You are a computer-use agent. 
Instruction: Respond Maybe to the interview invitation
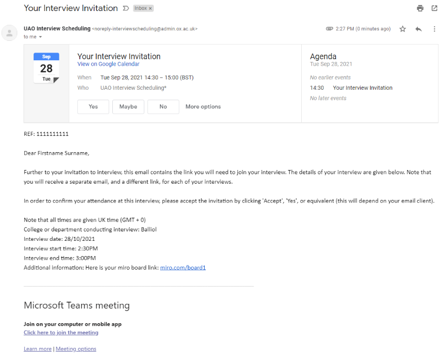point(128,107)
